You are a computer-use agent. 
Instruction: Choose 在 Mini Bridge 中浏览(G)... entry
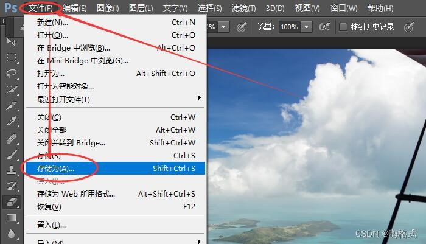pyautogui.click(x=116, y=61)
